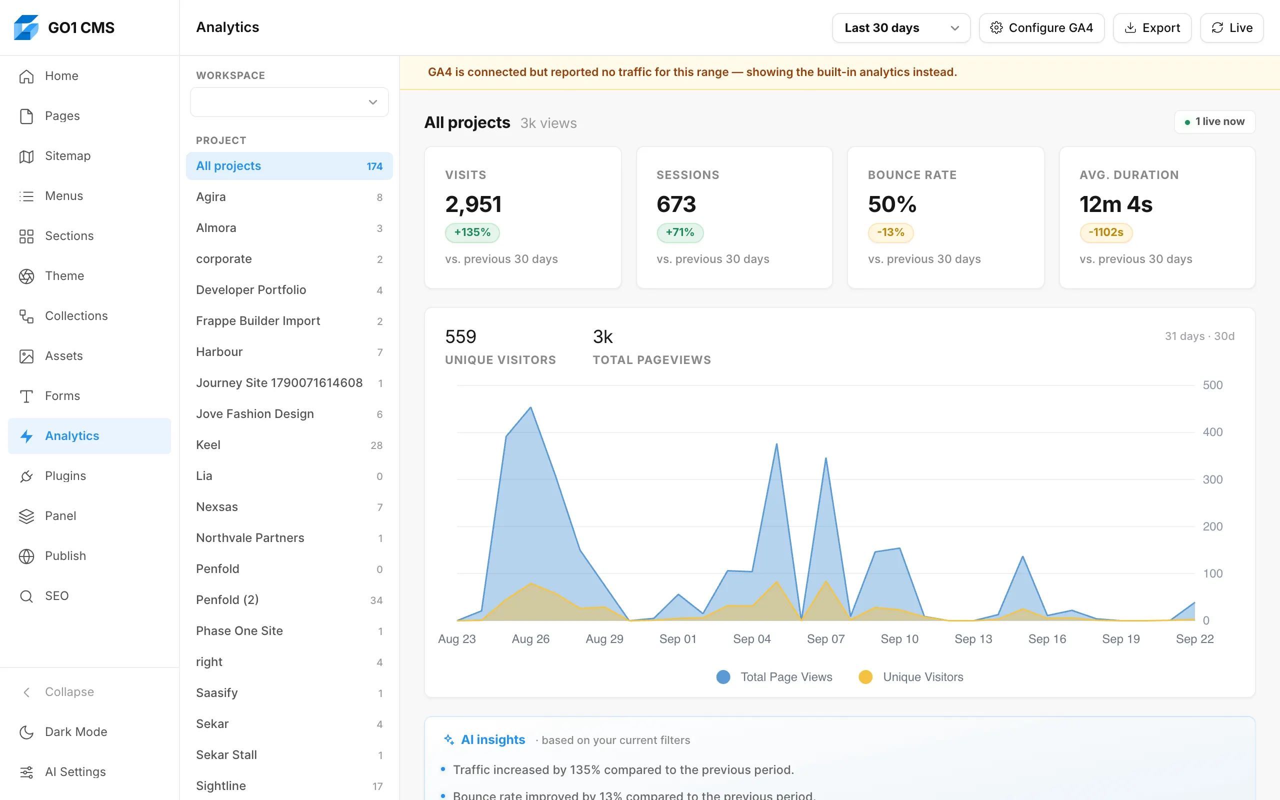Image resolution: width=1280 pixels, height=800 pixels.
Task: Click the GO1 CMS logo icon
Action: point(26,27)
